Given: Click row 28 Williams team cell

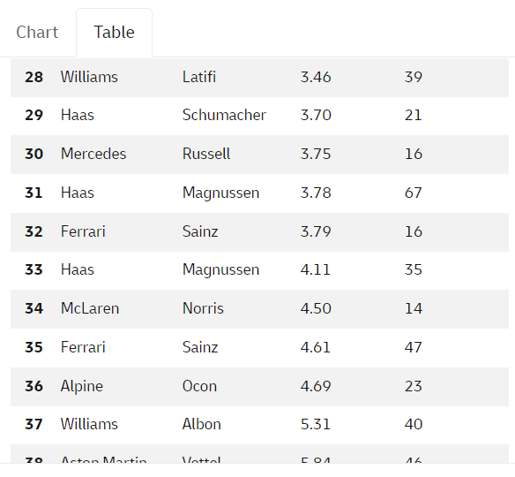Looking at the screenshot, I should [x=89, y=77].
